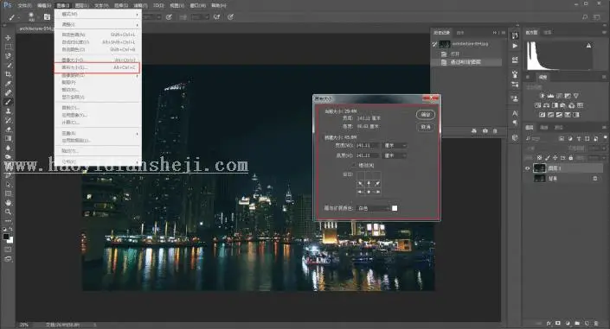Click Cancel in Canvas Size dialog
610x329 pixels.
point(426,127)
